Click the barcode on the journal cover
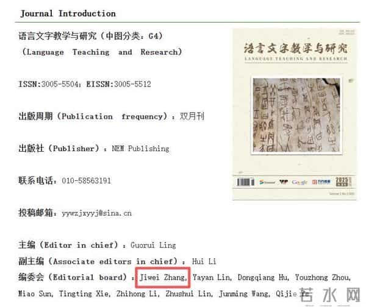Viewport: 366px width, 307px height. [x=246, y=182]
